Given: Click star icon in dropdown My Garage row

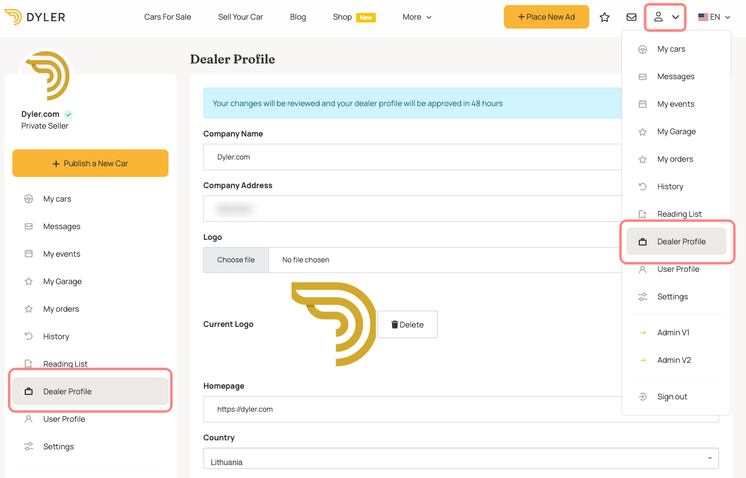Looking at the screenshot, I should click(x=643, y=131).
